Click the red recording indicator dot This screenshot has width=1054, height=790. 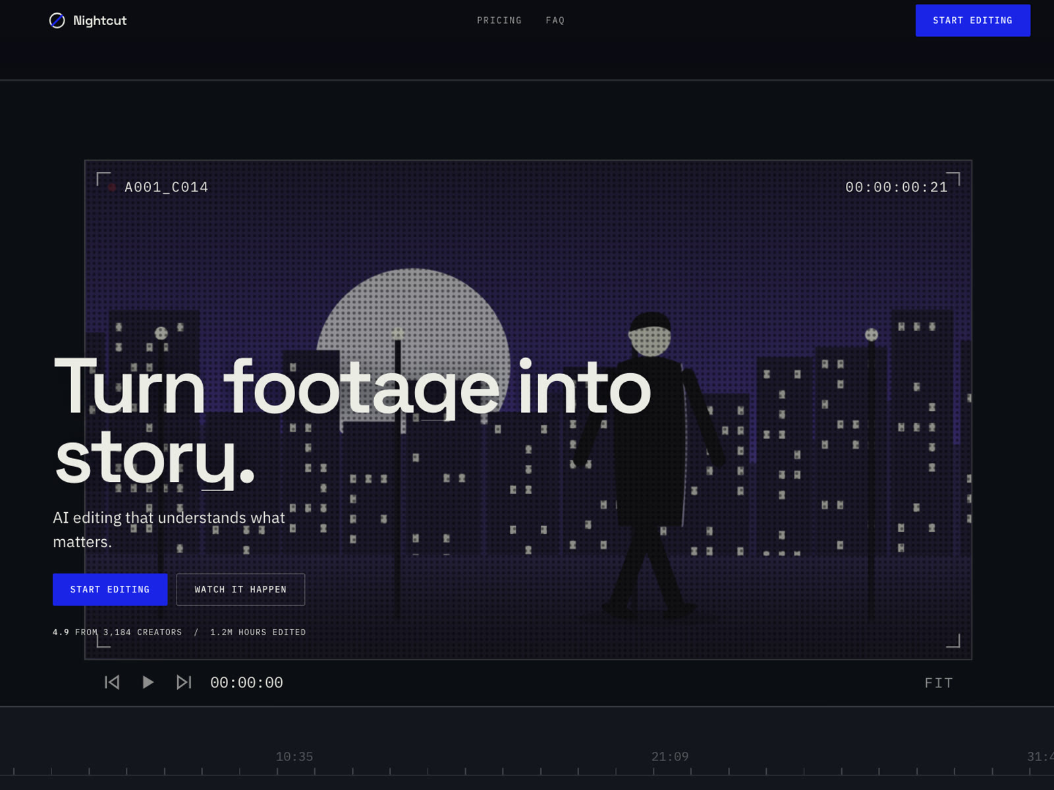(x=112, y=188)
